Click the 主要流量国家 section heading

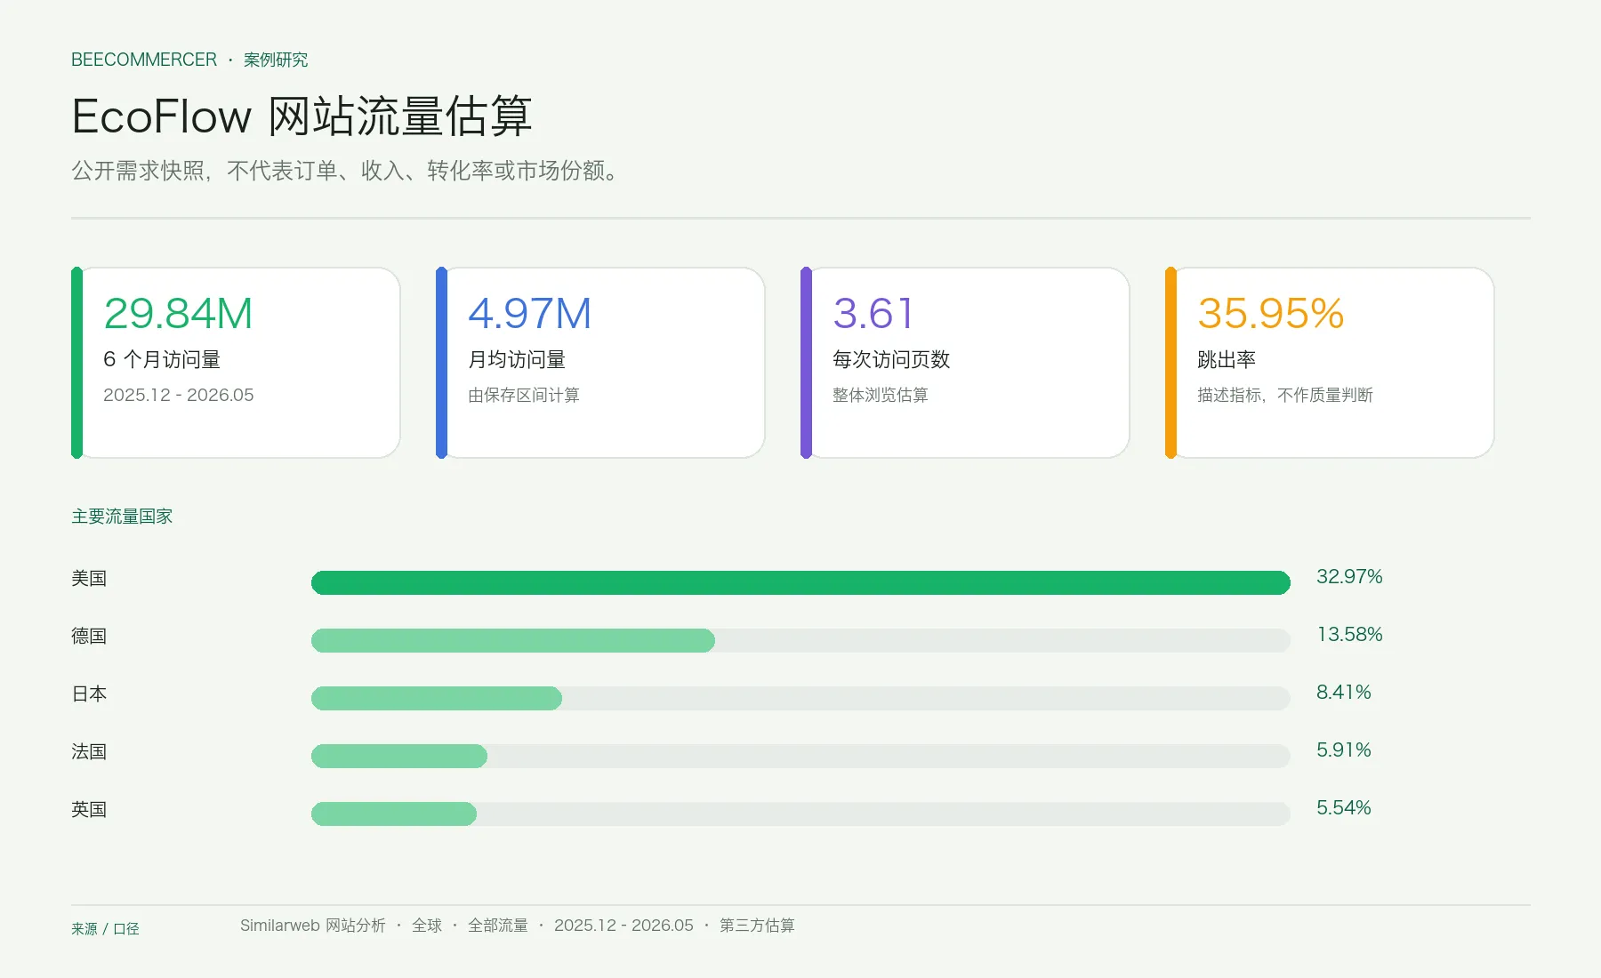click(x=122, y=517)
